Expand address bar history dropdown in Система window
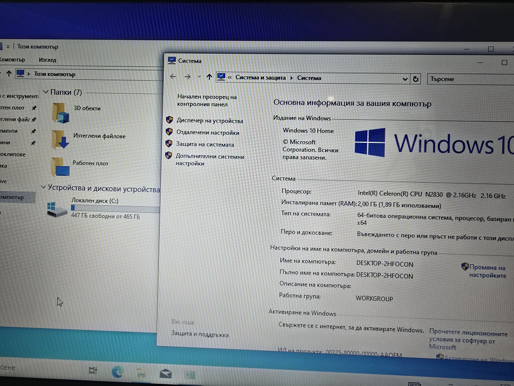Screen dimensions: 514x386 [405, 79]
